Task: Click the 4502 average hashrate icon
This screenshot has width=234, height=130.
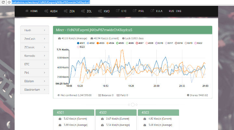Action: pyautogui.click(x=102, y=125)
